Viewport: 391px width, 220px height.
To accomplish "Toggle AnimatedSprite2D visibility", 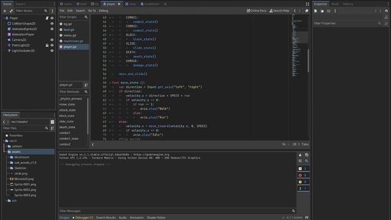I will tap(52, 29).
